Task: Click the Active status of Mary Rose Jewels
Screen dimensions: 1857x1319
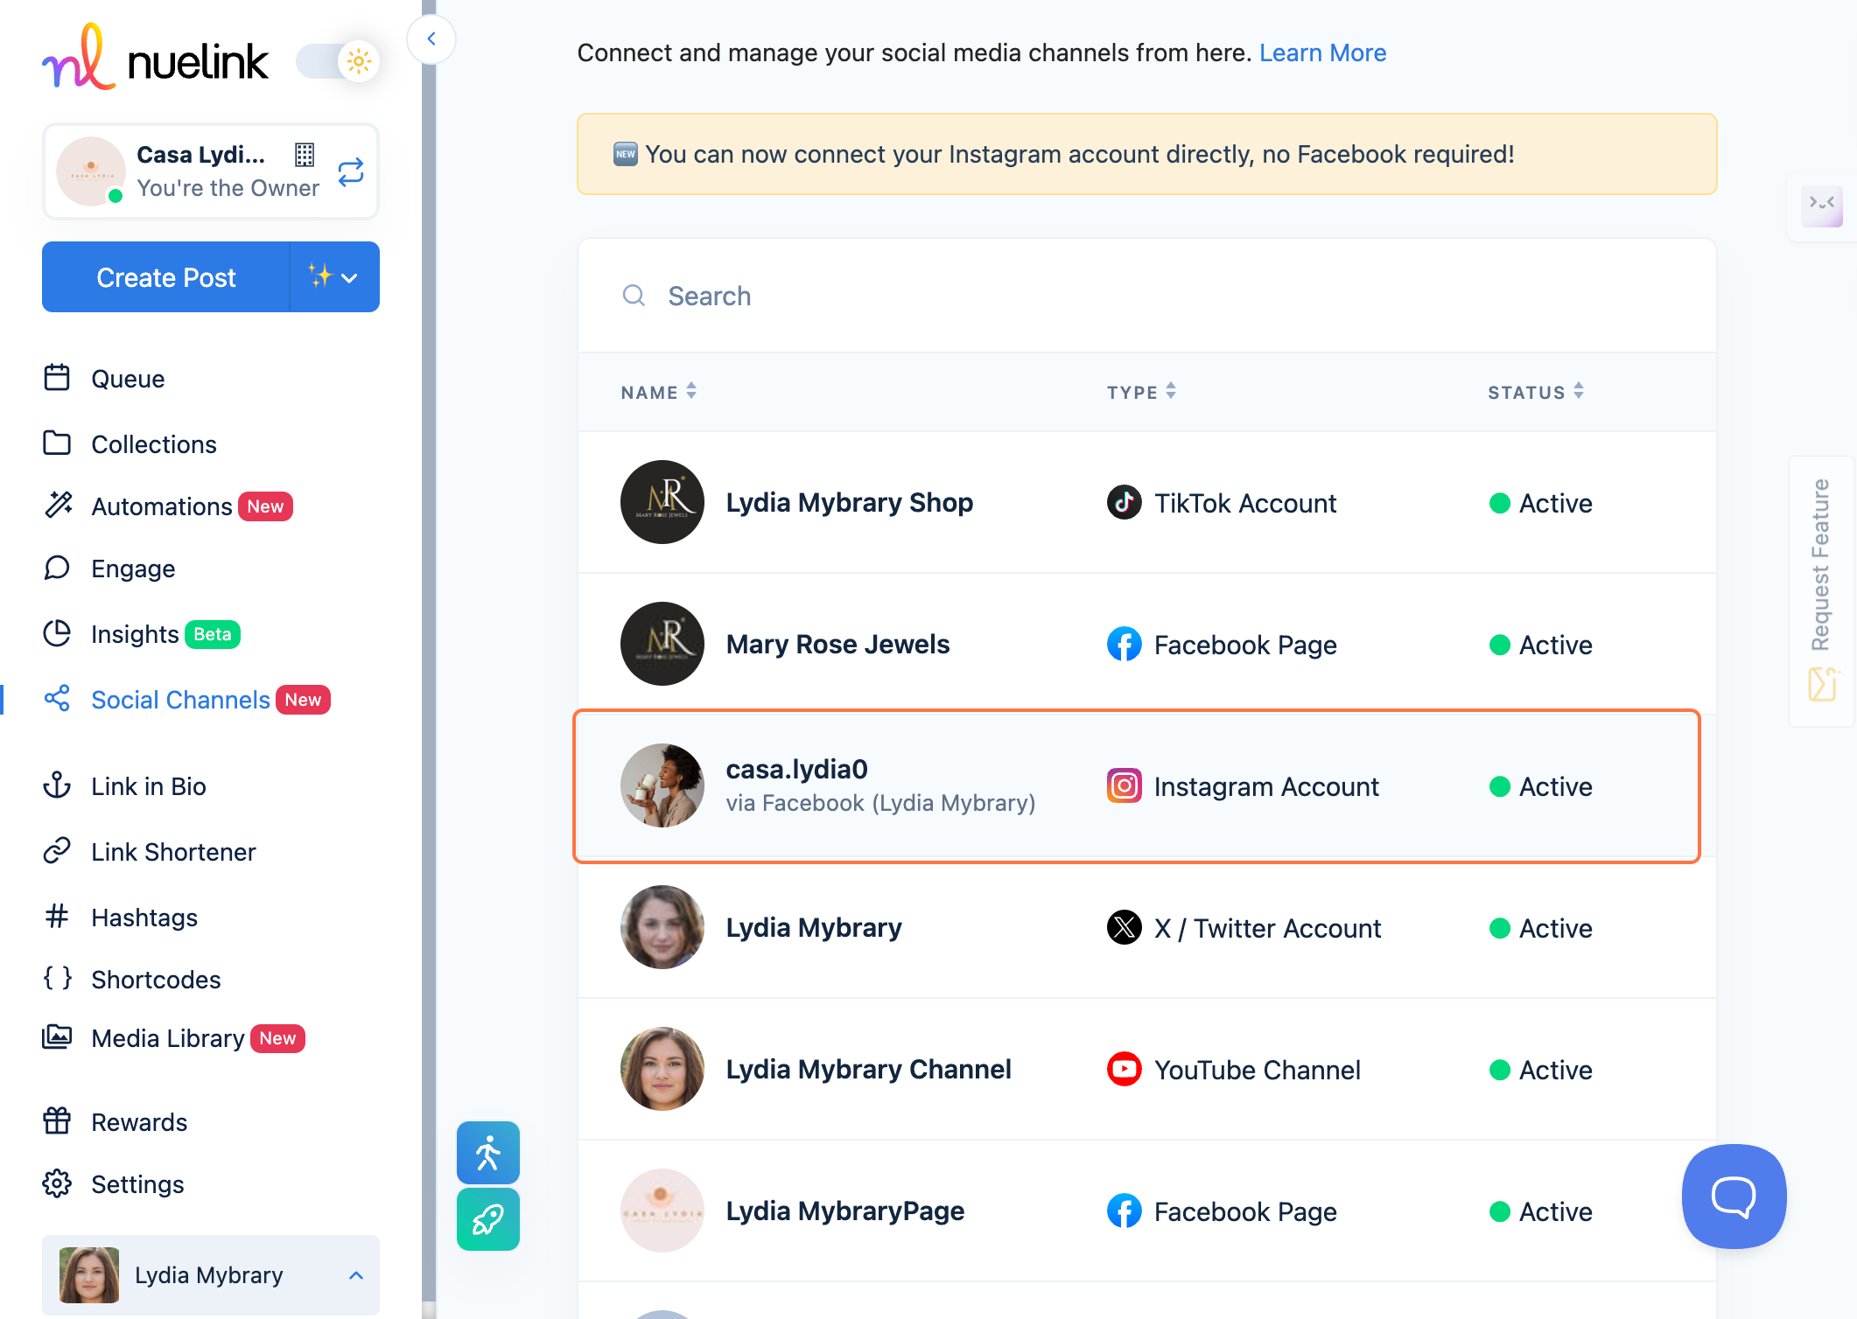Action: (x=1541, y=645)
